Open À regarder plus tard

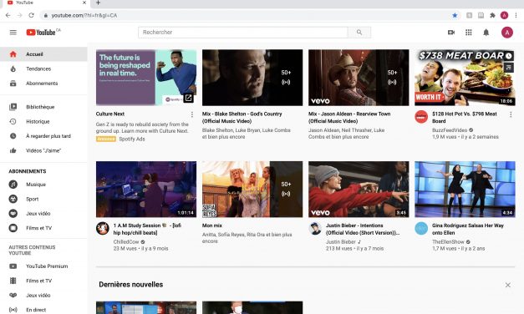point(43,136)
